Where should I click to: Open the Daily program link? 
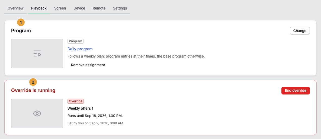point(80,49)
